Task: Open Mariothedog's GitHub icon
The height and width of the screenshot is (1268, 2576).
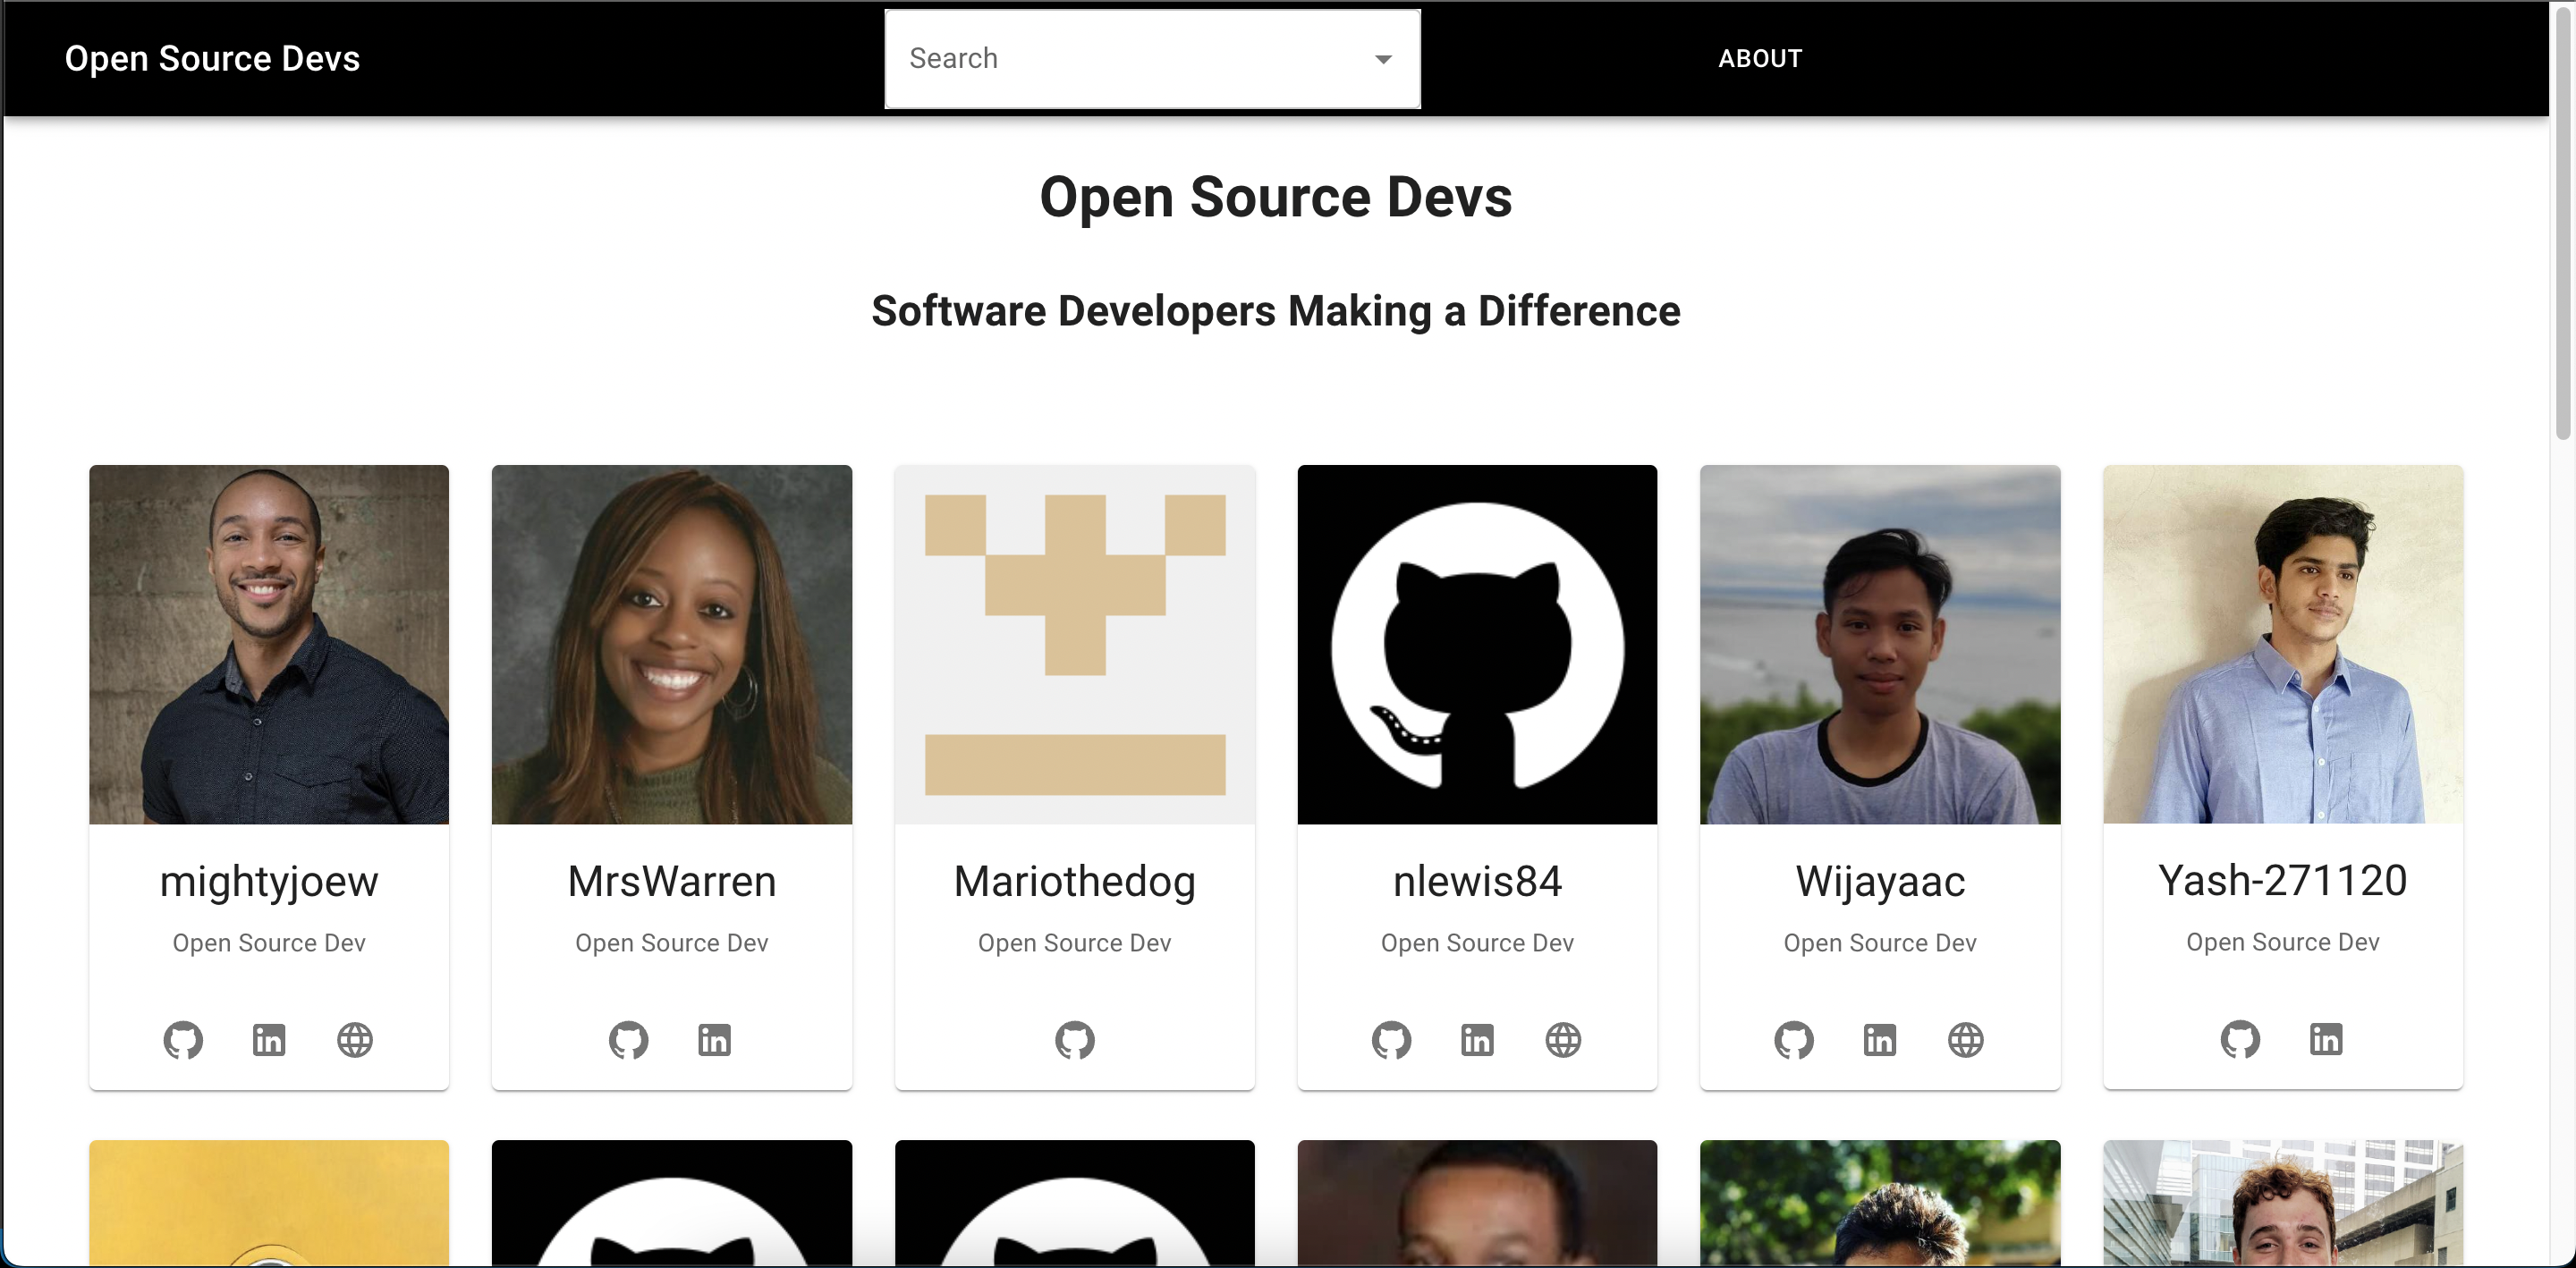Action: coord(1075,1040)
